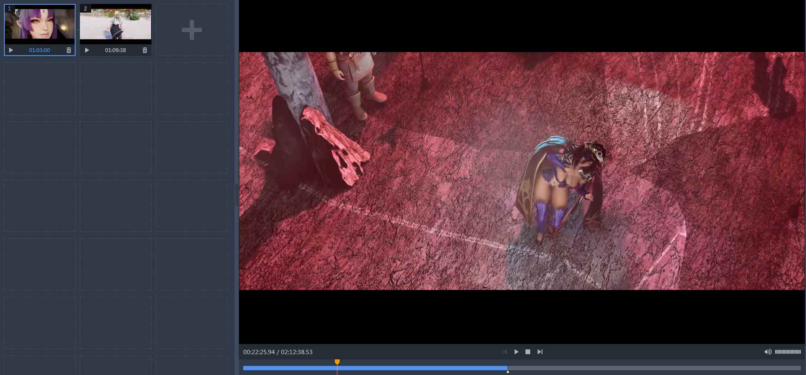Jump to previous frame button

click(504, 352)
